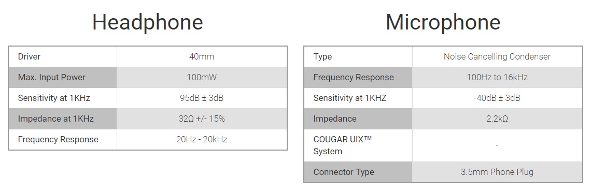The height and width of the screenshot is (192, 591).
Task: Click the 32Ω +/- 15% value
Action: pyautogui.click(x=202, y=119)
